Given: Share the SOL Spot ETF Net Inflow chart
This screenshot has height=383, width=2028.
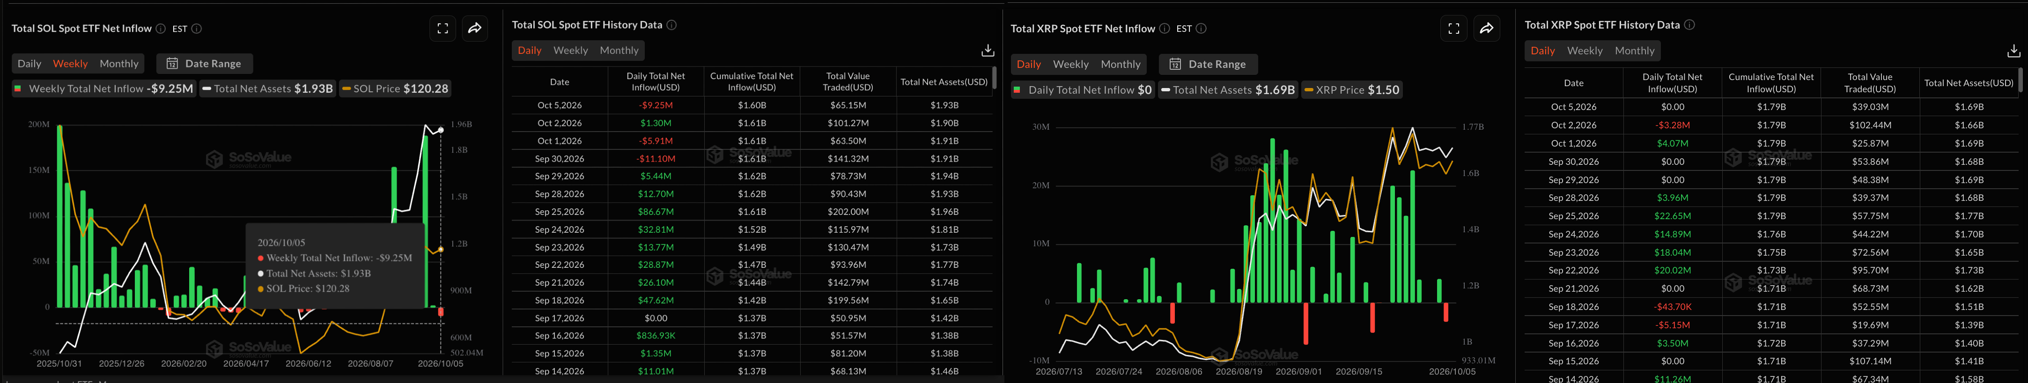Looking at the screenshot, I should [x=475, y=29].
